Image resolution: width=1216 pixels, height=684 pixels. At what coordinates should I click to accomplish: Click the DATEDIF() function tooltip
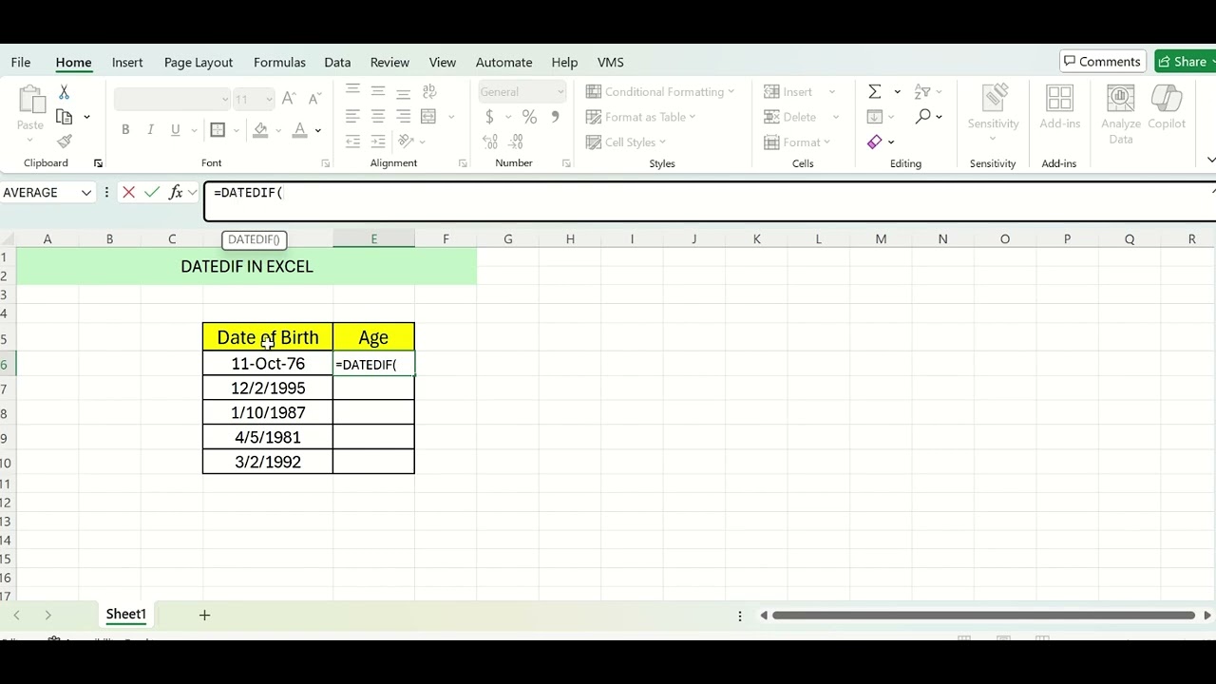(254, 239)
